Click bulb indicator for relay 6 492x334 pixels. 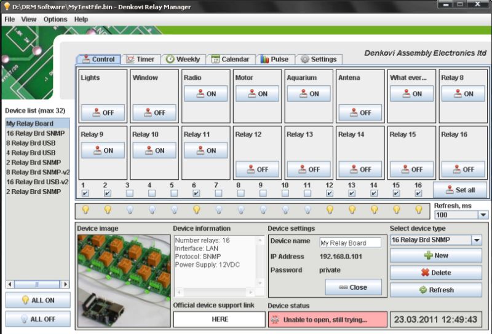196,209
